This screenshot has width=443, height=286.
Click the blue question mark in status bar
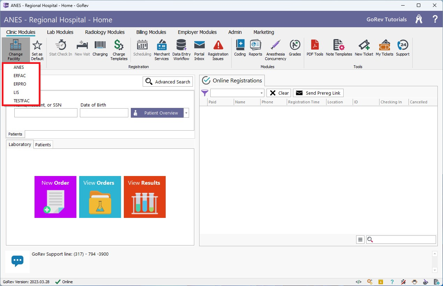tap(392, 282)
